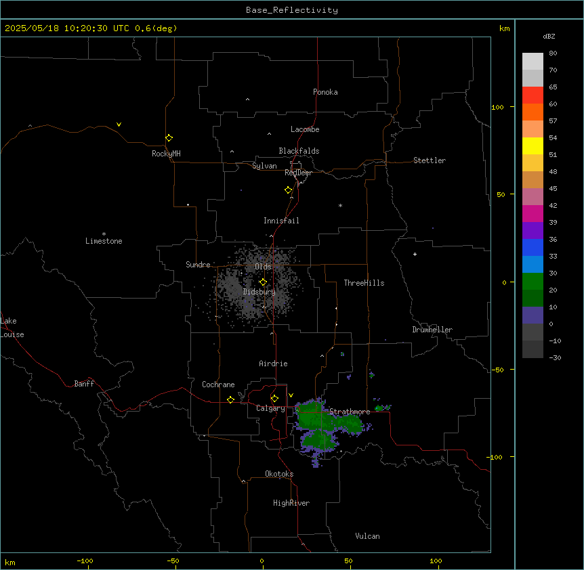This screenshot has width=584, height=570.
Task: Click the Base_Reflectivity title text
Action: 292,10
